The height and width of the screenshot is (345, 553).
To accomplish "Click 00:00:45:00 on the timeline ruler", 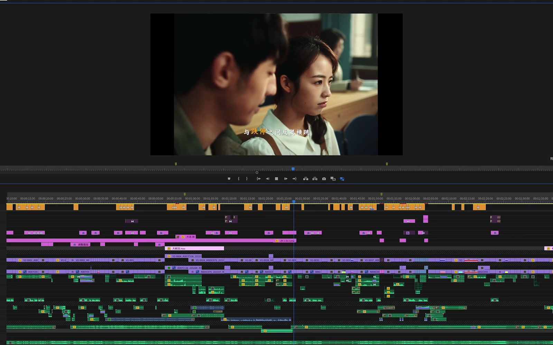I will [138, 198].
